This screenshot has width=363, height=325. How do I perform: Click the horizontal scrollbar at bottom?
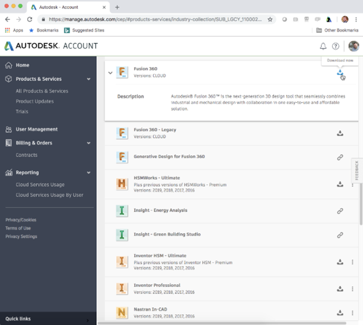click(222, 323)
